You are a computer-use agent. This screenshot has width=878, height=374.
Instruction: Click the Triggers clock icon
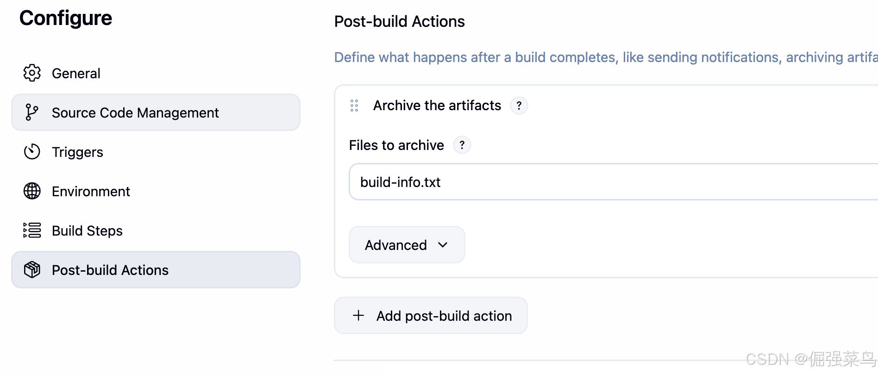[x=32, y=152]
